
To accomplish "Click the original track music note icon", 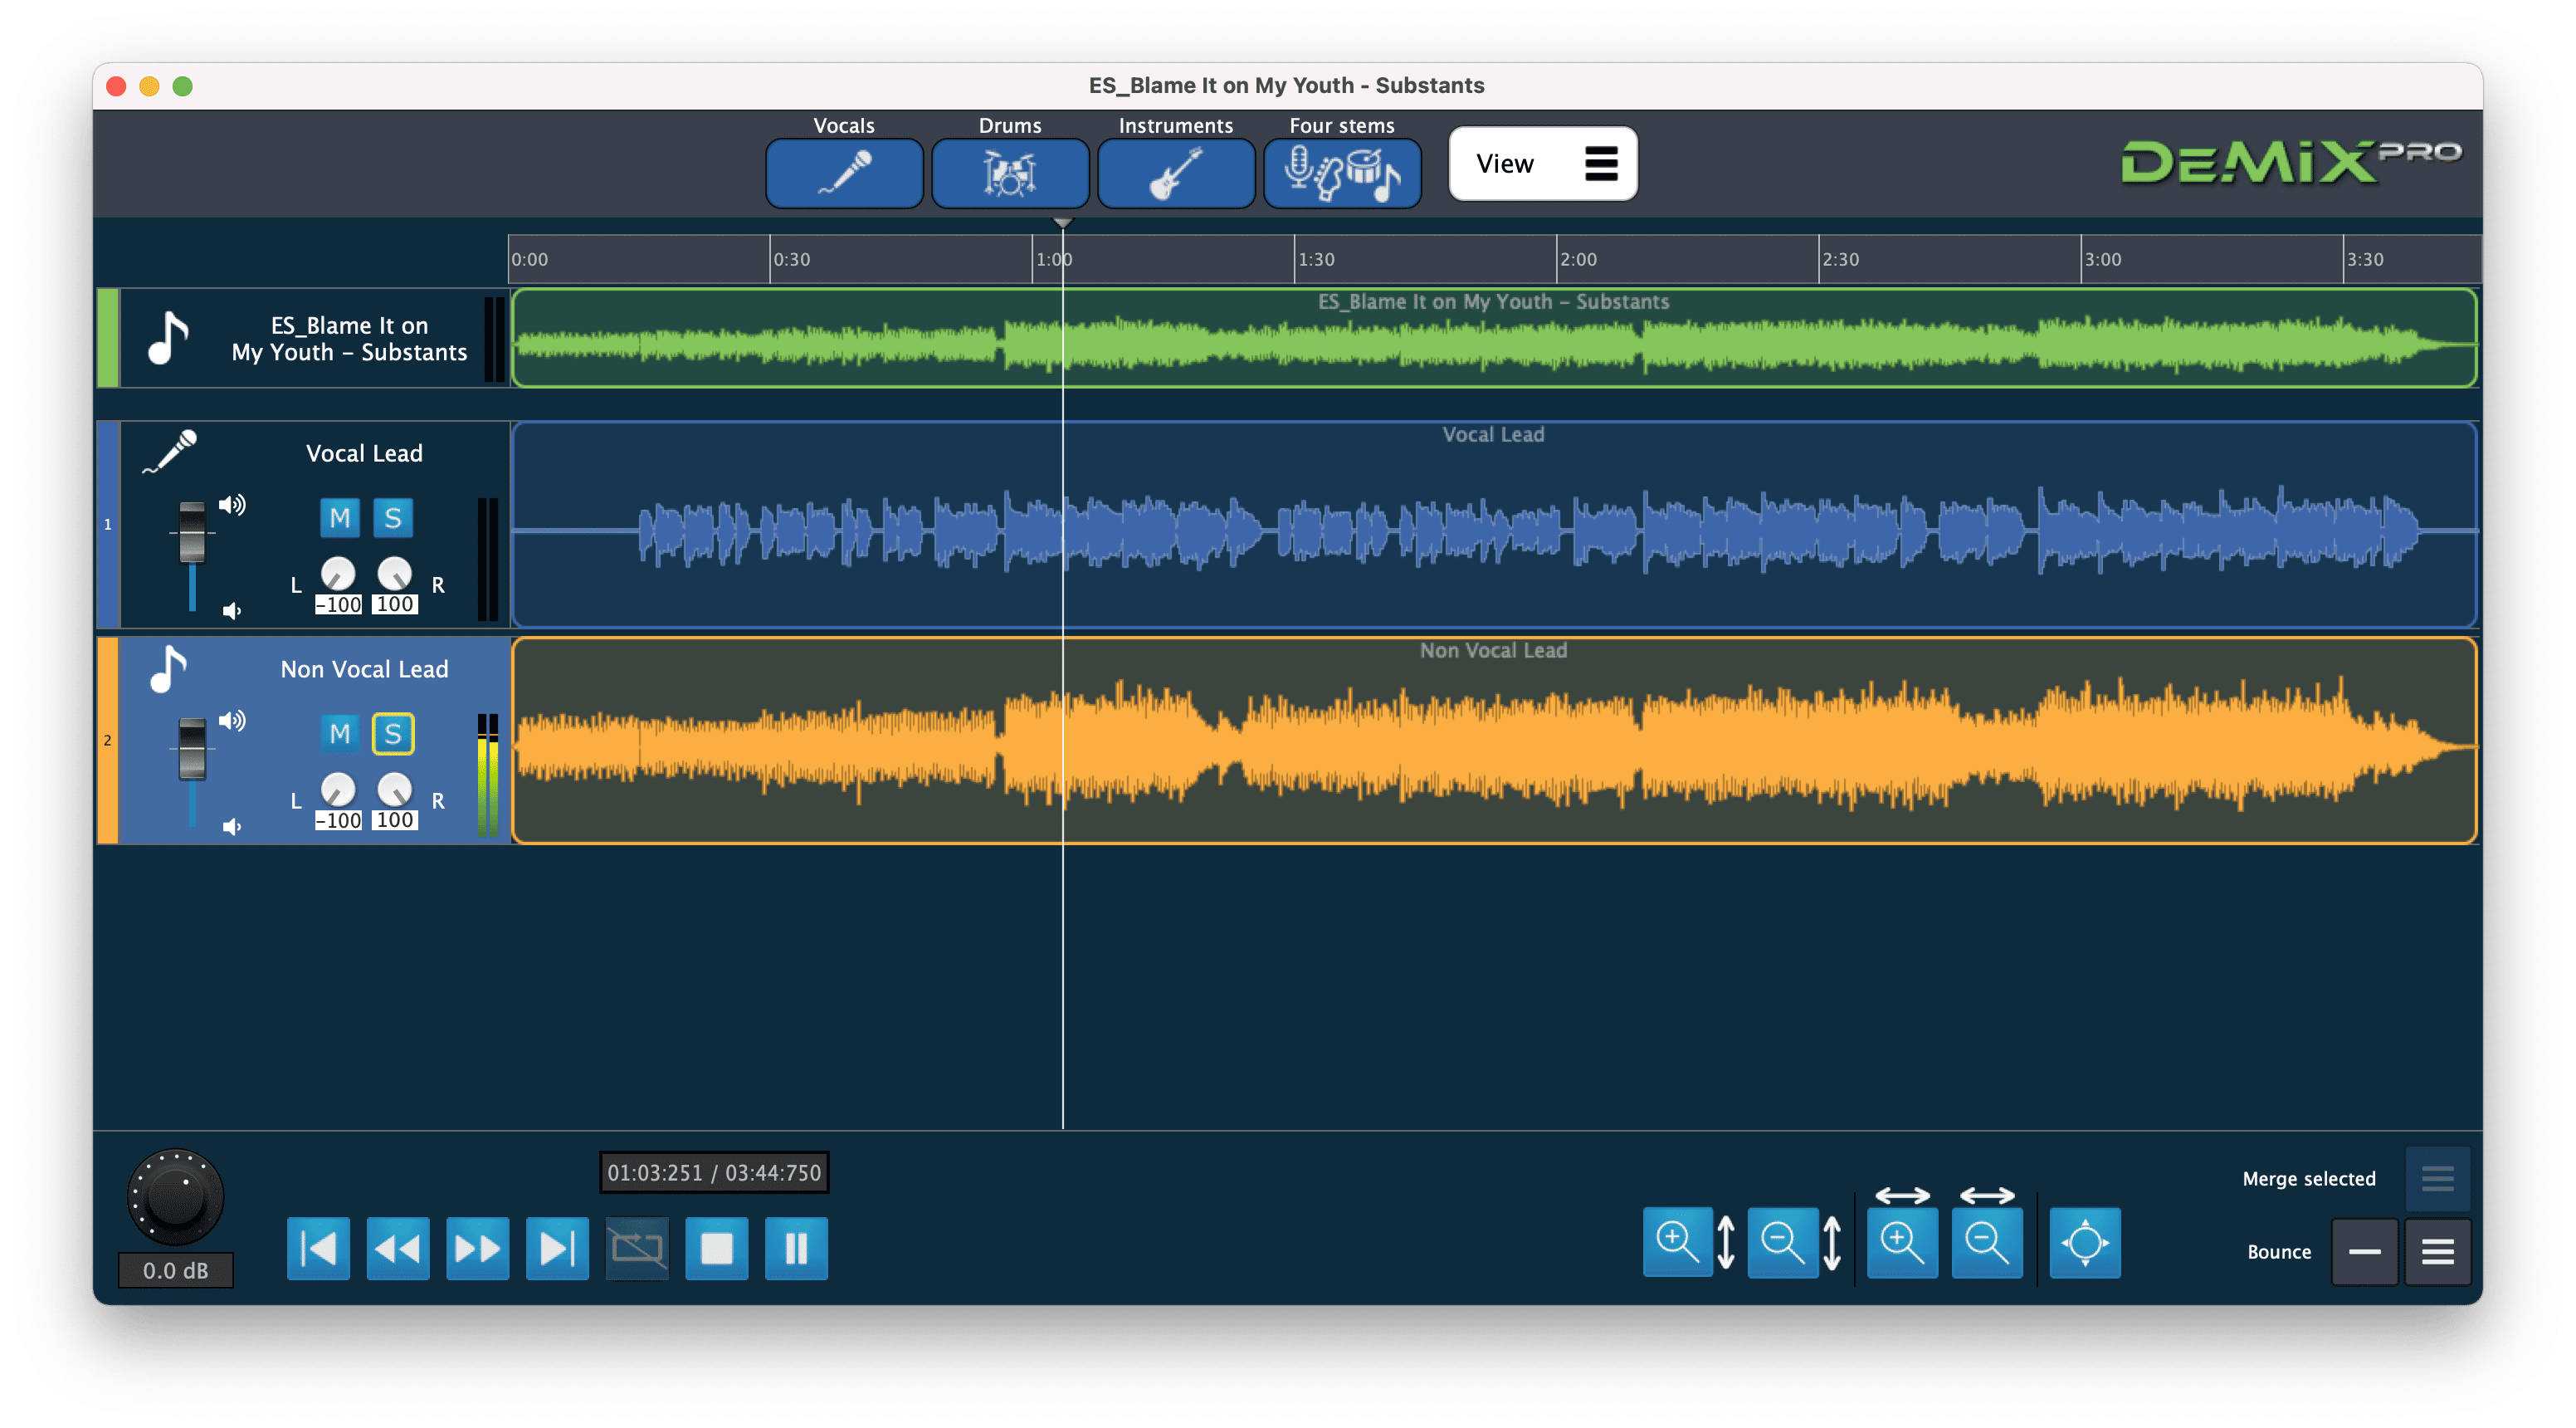I will click(168, 337).
